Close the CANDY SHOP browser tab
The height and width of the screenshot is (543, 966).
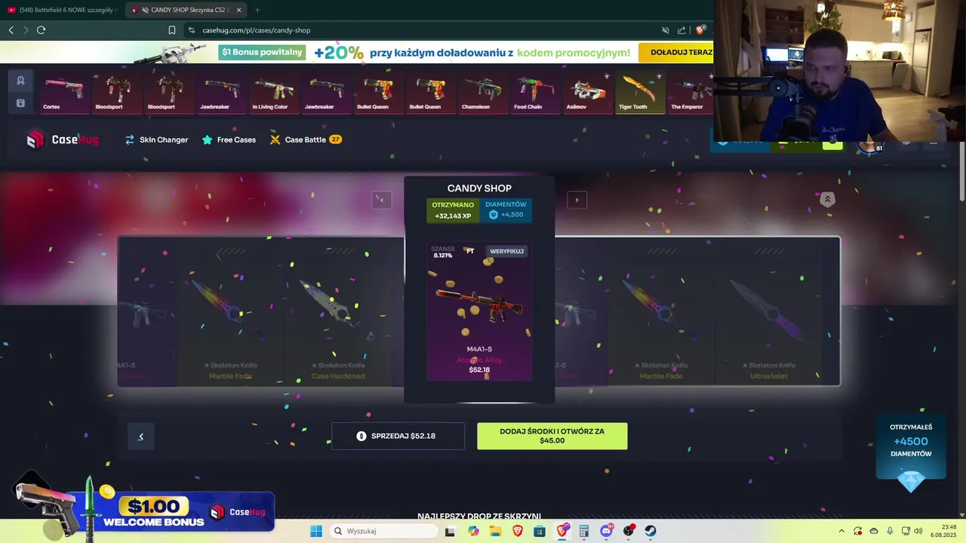pyautogui.click(x=239, y=10)
